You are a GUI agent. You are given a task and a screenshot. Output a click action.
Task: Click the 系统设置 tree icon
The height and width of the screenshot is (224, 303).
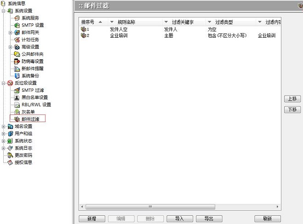(x=10, y=11)
